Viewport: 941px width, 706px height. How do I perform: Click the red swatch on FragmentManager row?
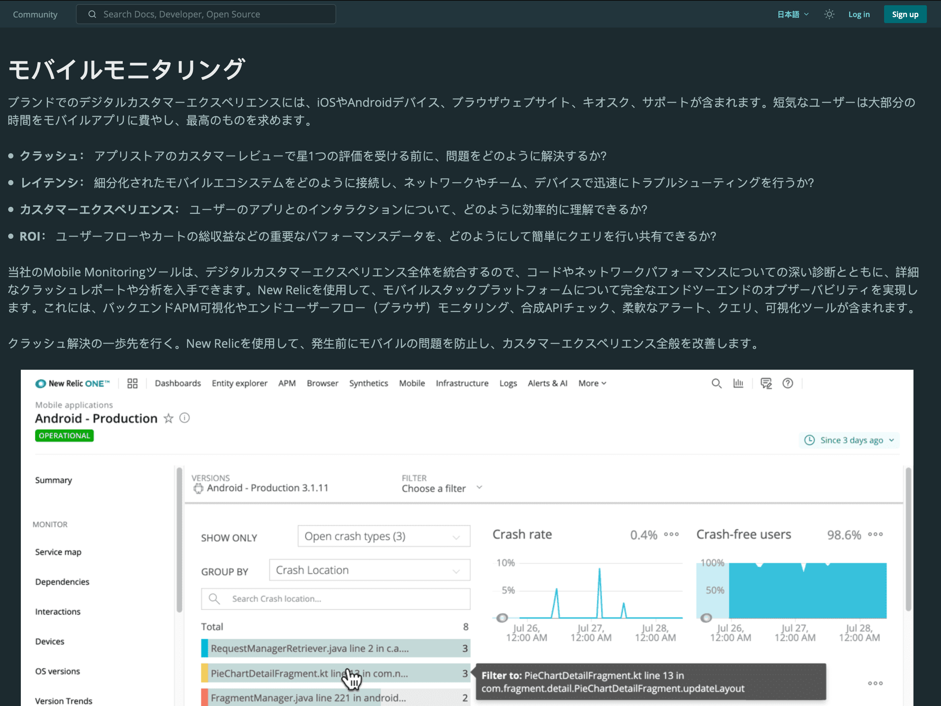[x=205, y=697]
